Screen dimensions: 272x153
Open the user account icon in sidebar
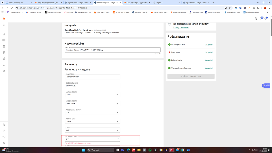tap(4, 143)
